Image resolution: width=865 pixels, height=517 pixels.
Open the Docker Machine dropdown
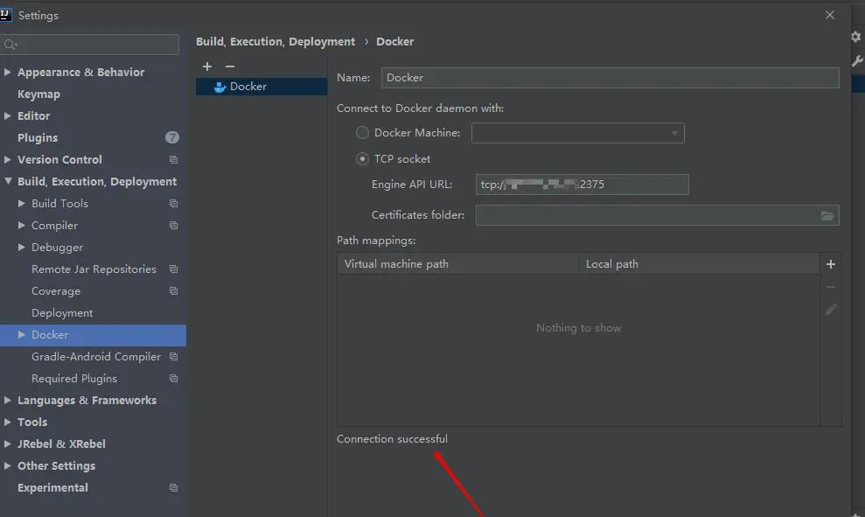[673, 133]
